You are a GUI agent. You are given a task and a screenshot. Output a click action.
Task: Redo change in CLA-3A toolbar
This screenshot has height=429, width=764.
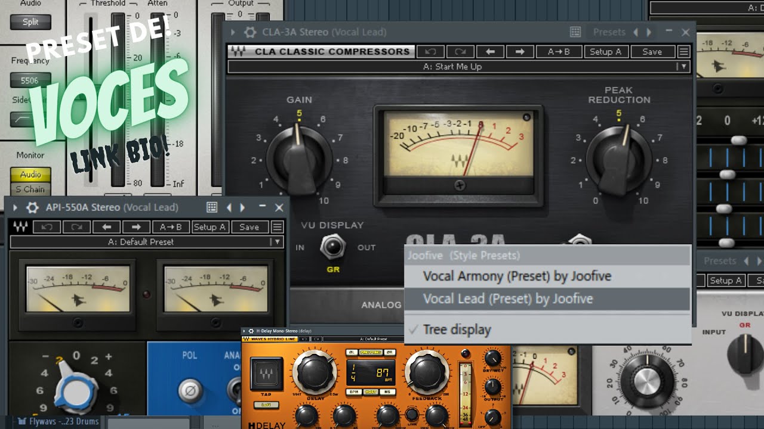[460, 52]
